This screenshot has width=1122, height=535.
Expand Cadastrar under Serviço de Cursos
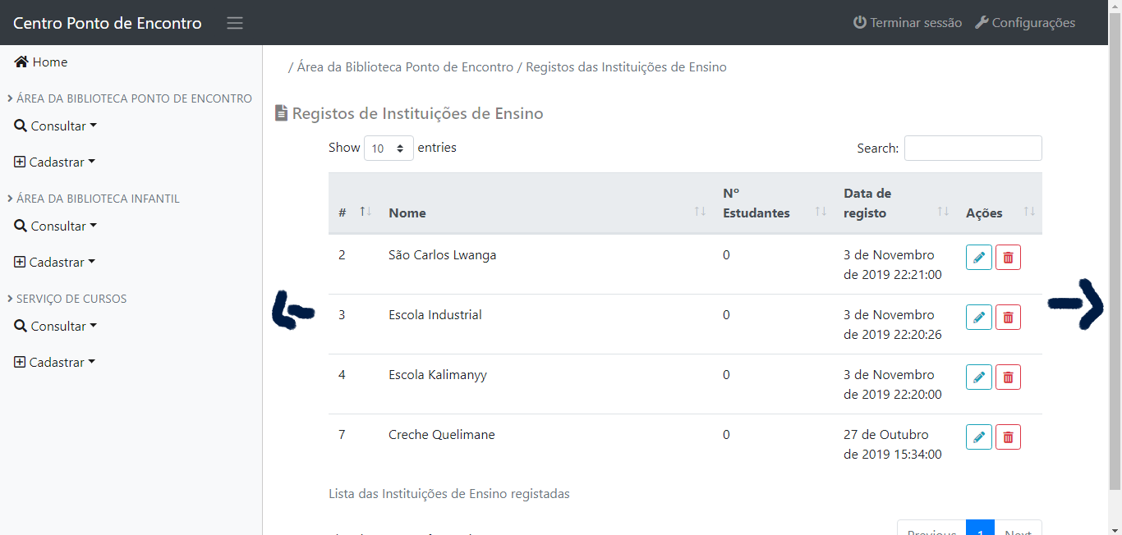coord(54,361)
